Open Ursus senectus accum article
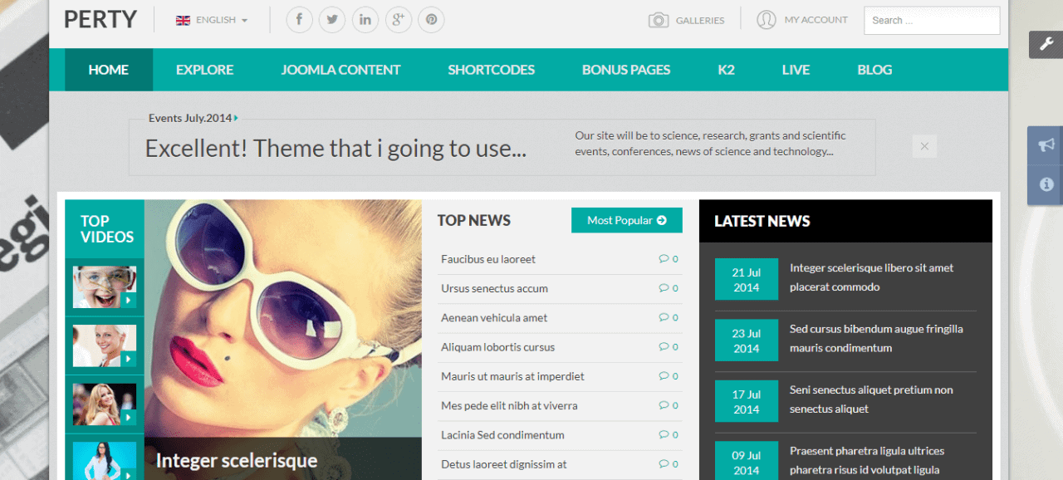 click(494, 288)
